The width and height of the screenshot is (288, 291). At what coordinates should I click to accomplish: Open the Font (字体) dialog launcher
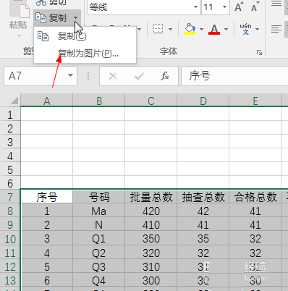pos(259,52)
